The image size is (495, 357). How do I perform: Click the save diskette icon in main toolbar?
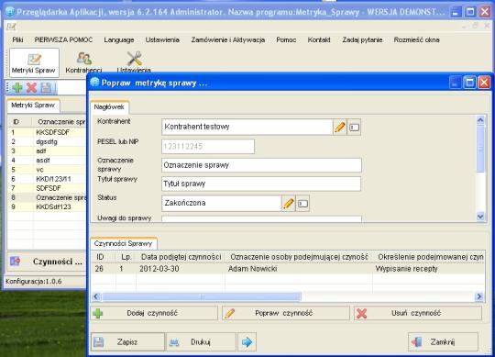[x=46, y=87]
